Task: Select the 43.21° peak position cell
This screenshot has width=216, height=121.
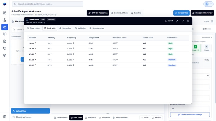Action: coord(32,54)
